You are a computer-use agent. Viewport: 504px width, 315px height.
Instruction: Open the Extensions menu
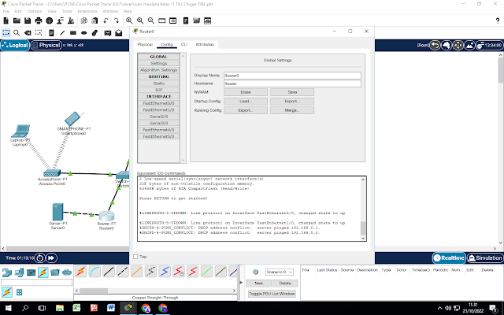tap(87, 11)
